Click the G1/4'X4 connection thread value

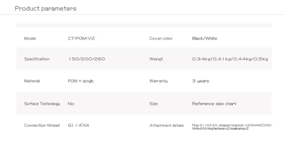[x=78, y=126]
